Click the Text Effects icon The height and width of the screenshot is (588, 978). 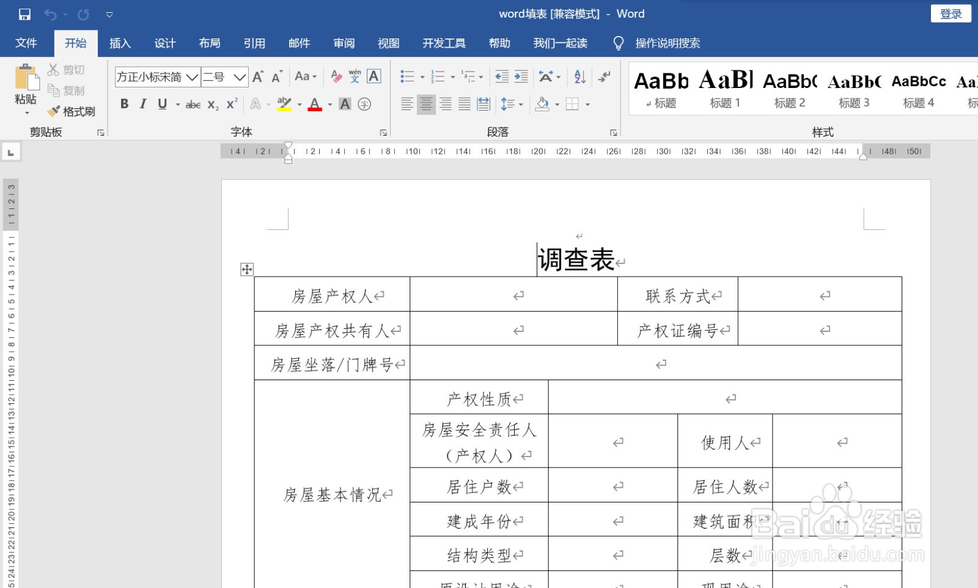[x=256, y=104]
